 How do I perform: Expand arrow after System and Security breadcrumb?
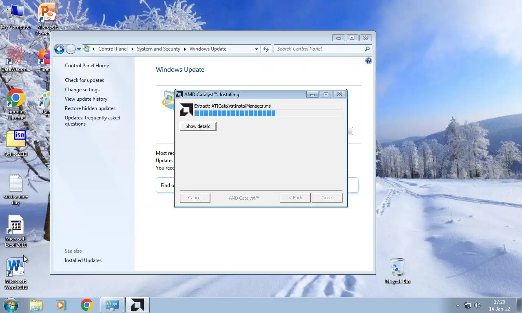pos(185,49)
